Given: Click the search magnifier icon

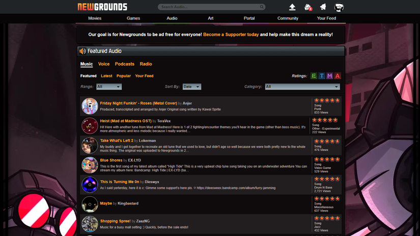Looking at the screenshot, I should (262, 7).
